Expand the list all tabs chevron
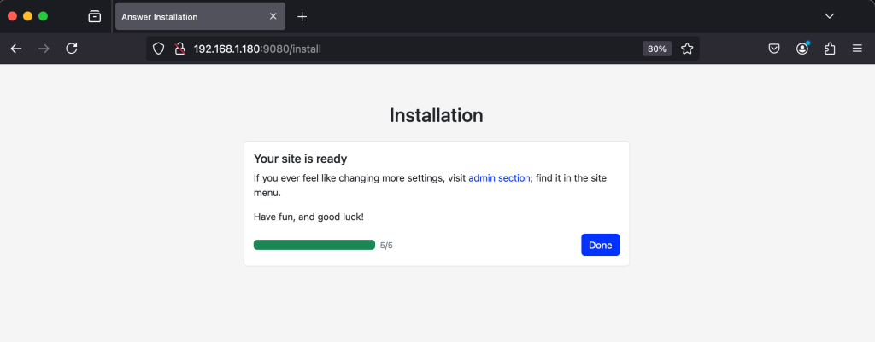 pos(829,16)
